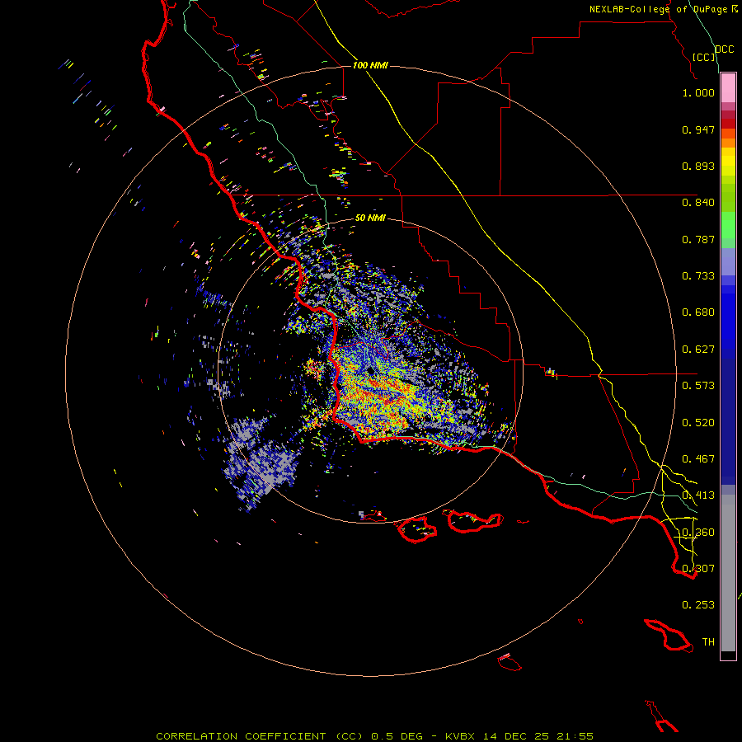Click the TH threshold label
The image size is (742, 742).
click(x=708, y=642)
